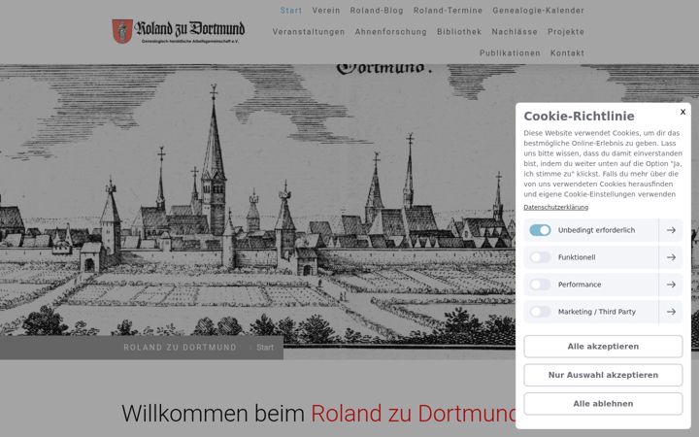Click the Willkommen beim Roland zu Dortmund heading

(x=318, y=414)
